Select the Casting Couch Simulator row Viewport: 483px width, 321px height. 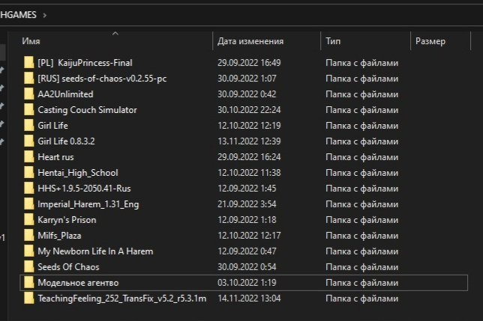[244, 110]
